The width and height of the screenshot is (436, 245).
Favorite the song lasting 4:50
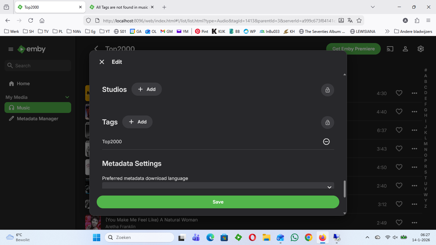coord(399,167)
